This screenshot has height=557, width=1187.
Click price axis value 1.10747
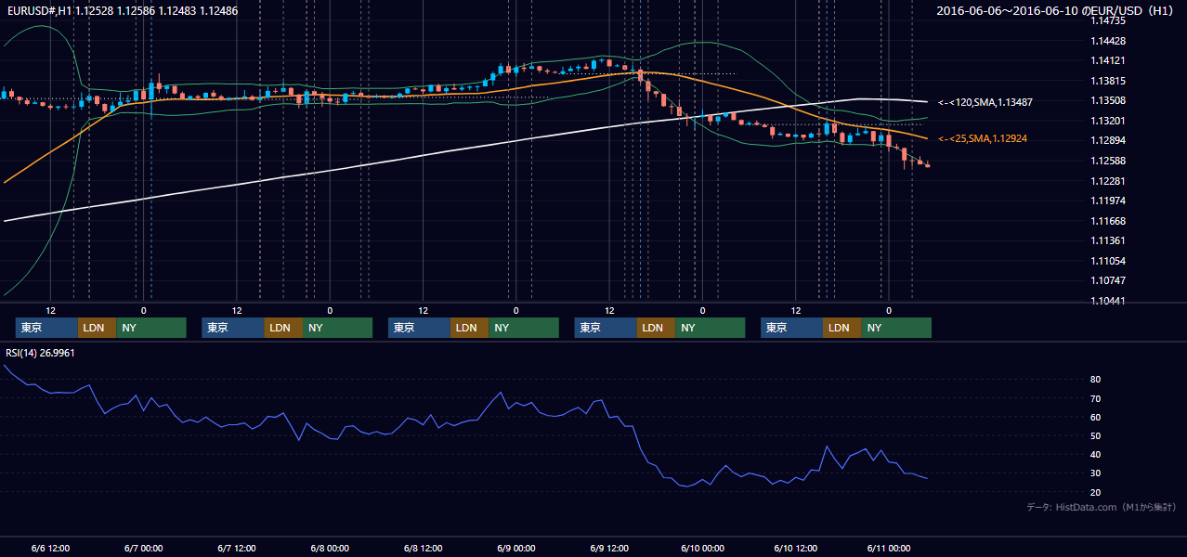(x=1108, y=280)
